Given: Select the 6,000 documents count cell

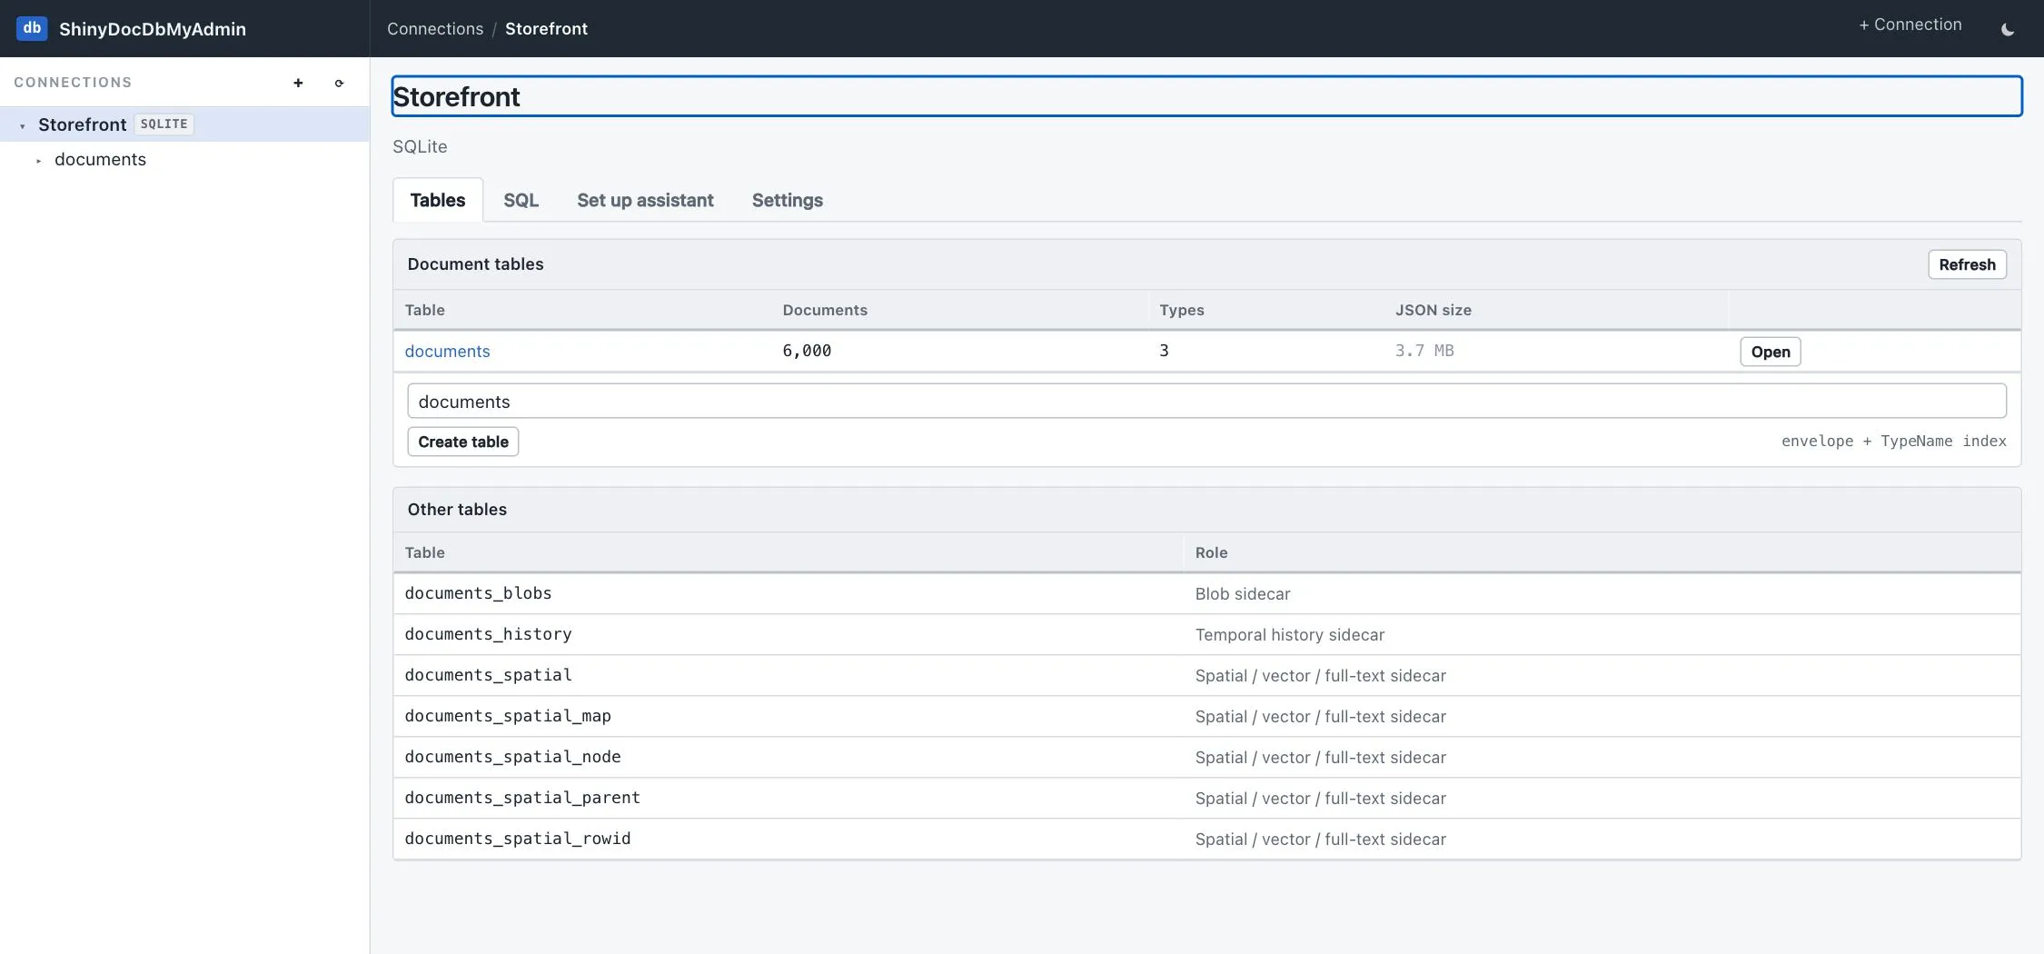Looking at the screenshot, I should (x=807, y=351).
